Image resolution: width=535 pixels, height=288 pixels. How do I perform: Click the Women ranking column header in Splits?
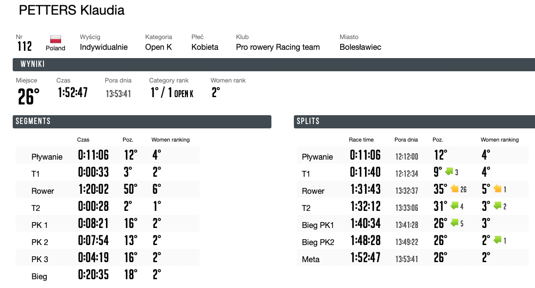499,140
